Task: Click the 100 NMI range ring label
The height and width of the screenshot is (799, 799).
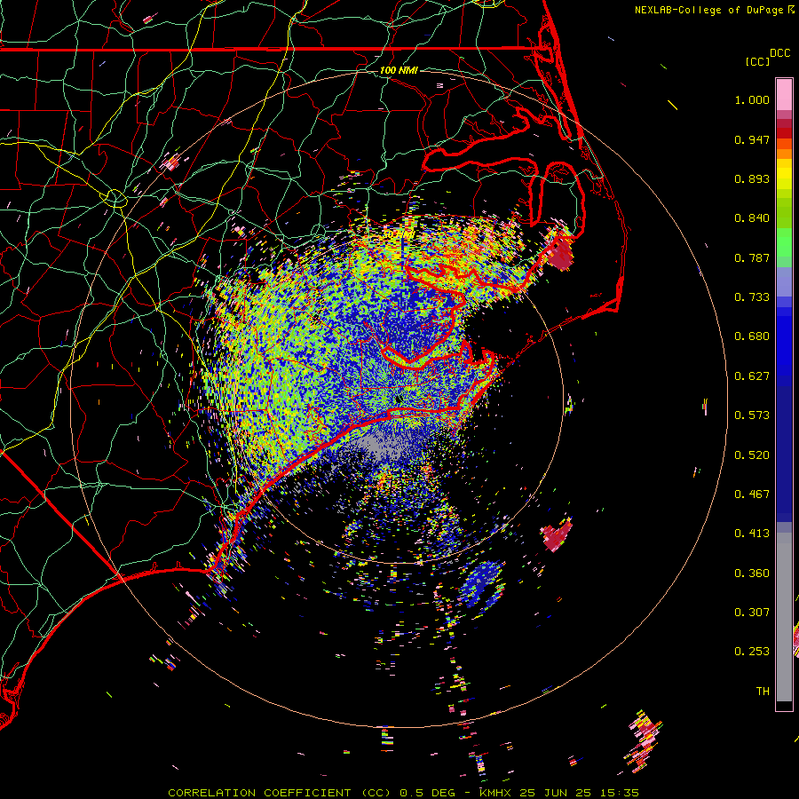Action: [x=399, y=70]
